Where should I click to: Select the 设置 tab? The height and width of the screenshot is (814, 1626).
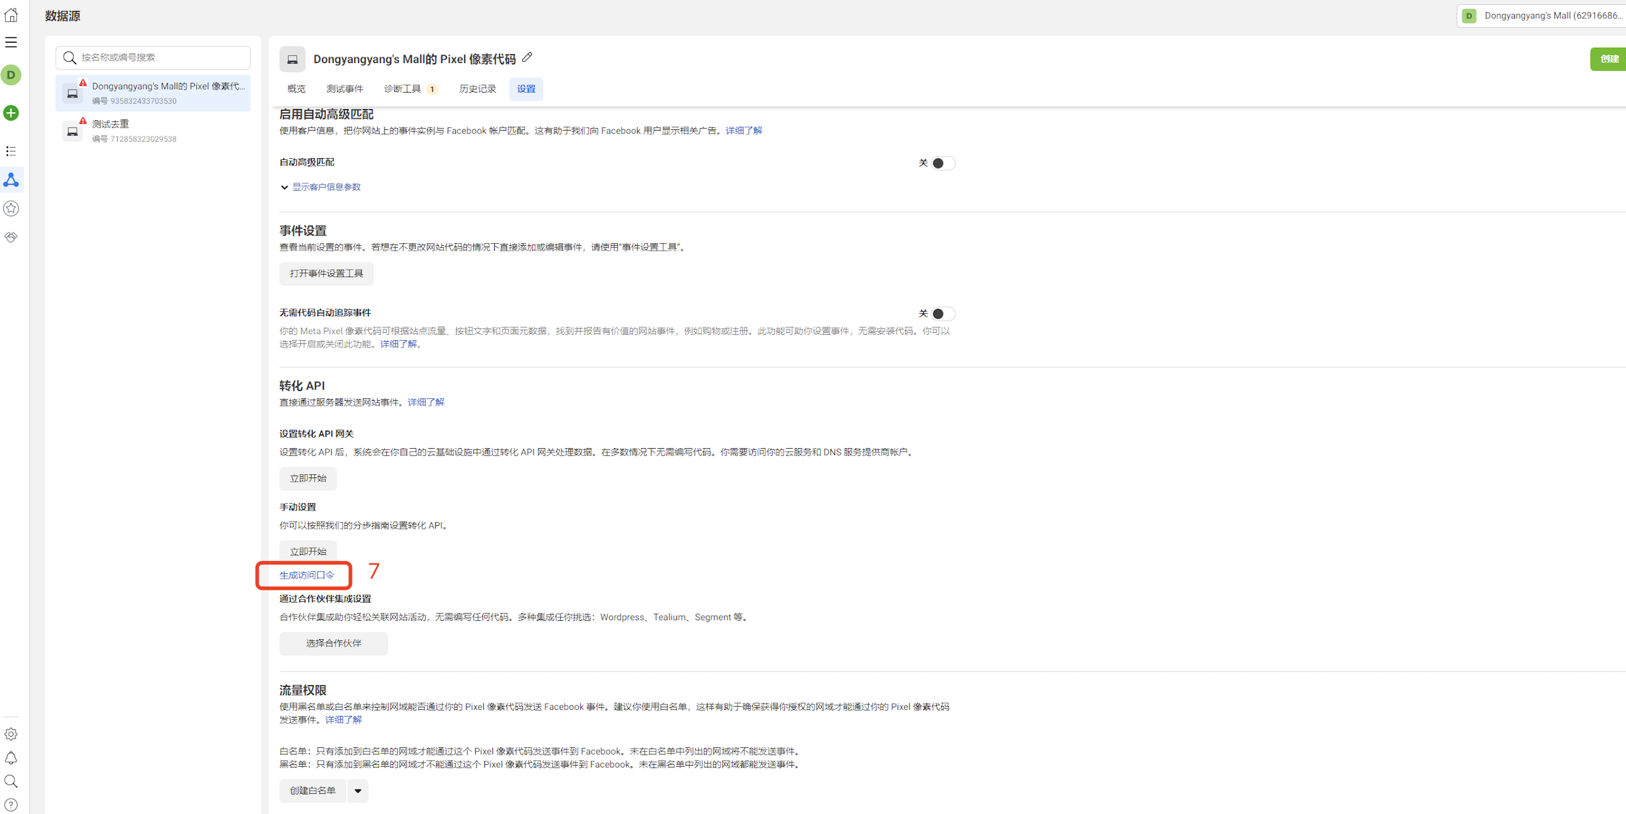[x=527, y=89]
